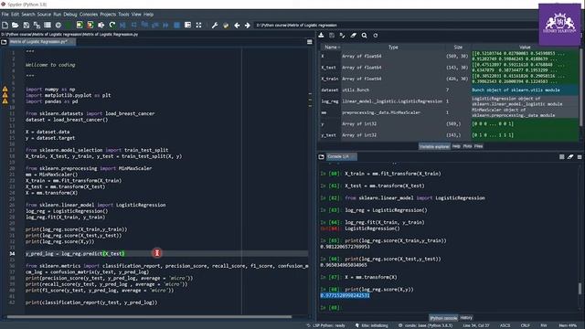Open the console pane options menu icon
The height and width of the screenshot is (329, 585).
[580, 157]
